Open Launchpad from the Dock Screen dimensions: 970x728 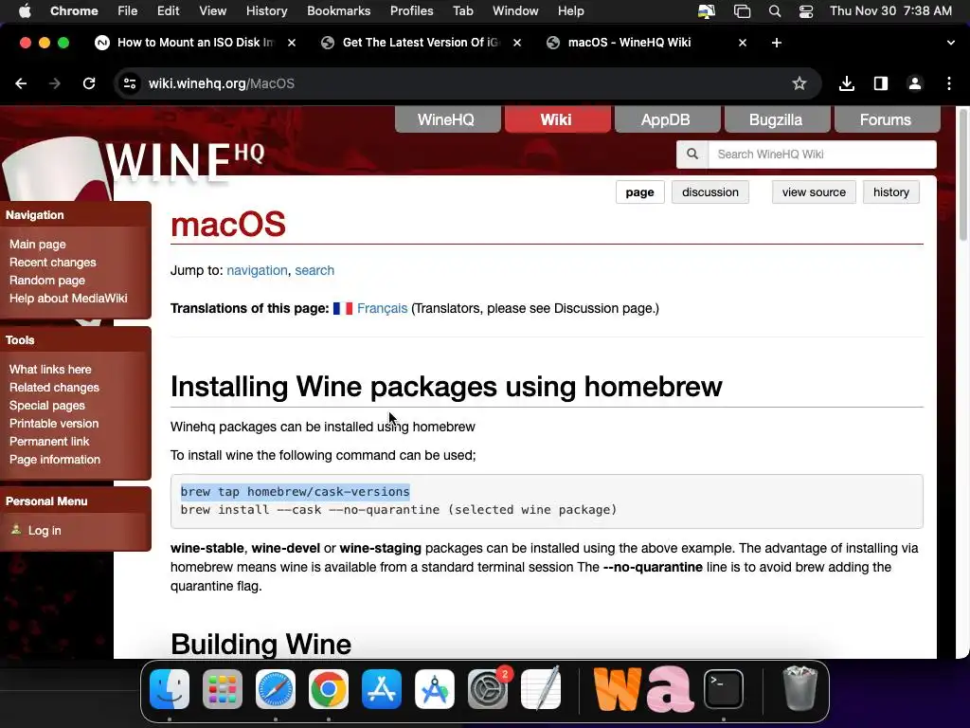tap(223, 689)
